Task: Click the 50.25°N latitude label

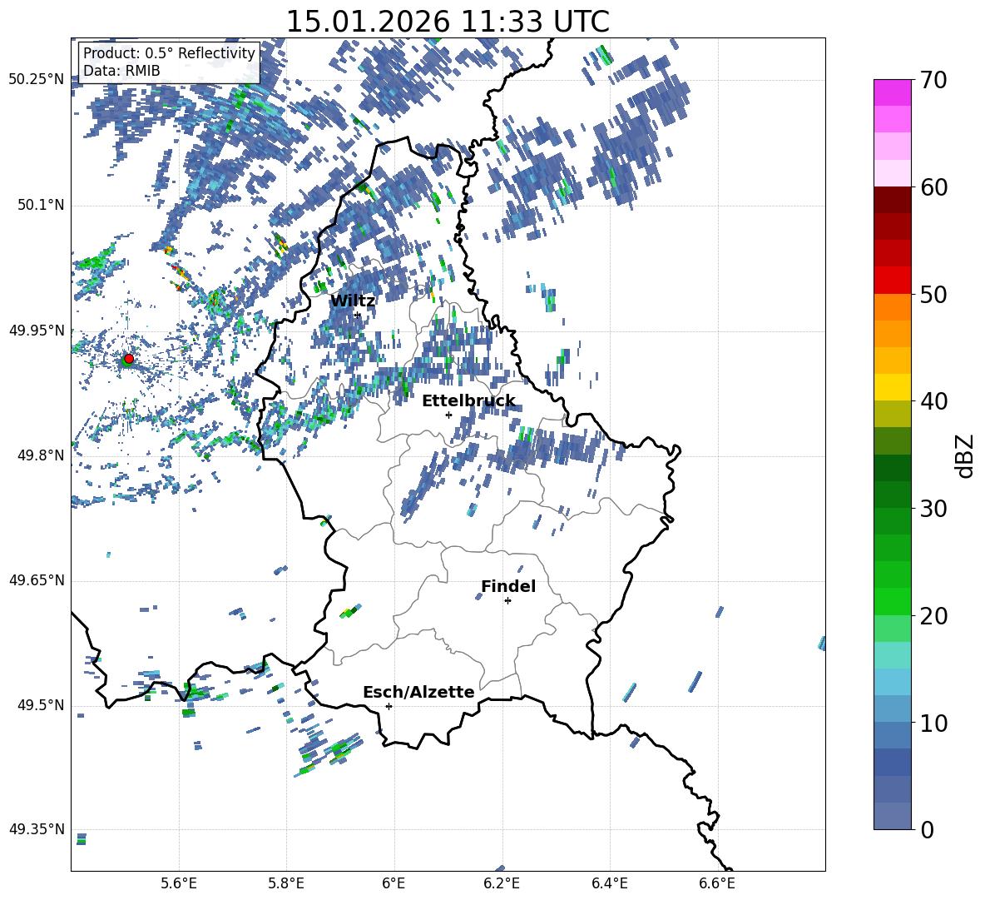Action: pyautogui.click(x=37, y=80)
